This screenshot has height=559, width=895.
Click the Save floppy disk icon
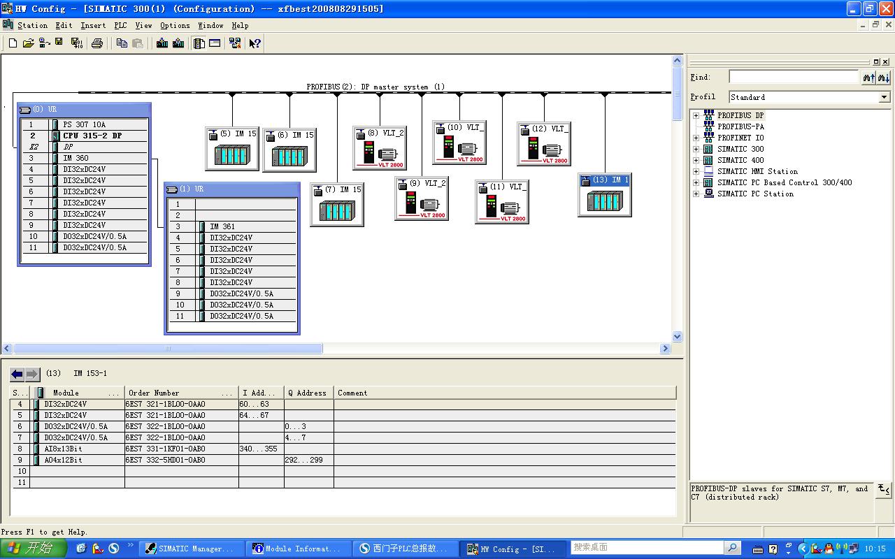coord(59,43)
